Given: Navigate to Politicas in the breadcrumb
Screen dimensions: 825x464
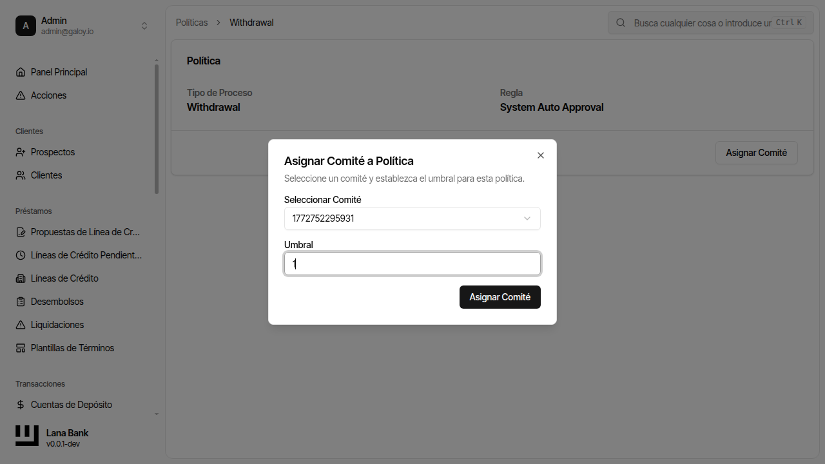Looking at the screenshot, I should coord(191,22).
